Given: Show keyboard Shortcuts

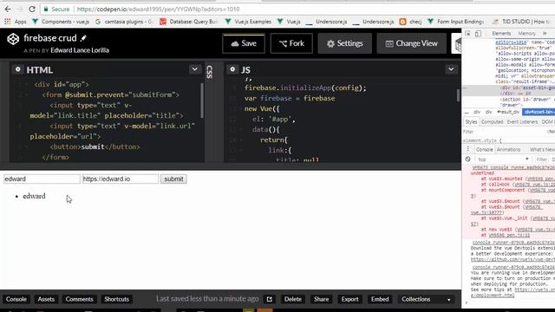Looking at the screenshot, I should (117, 299).
